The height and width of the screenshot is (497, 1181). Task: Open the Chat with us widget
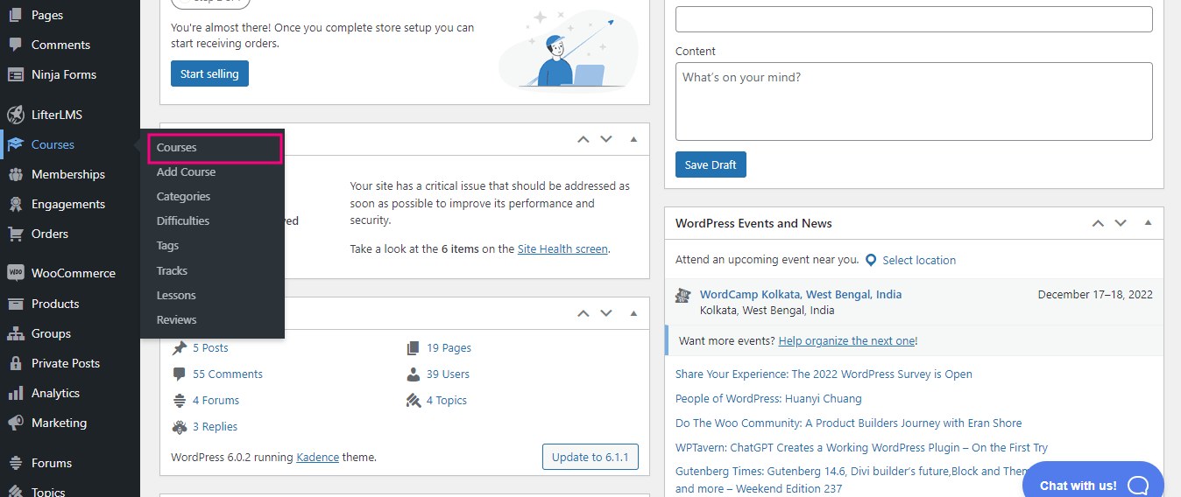coord(1093,485)
